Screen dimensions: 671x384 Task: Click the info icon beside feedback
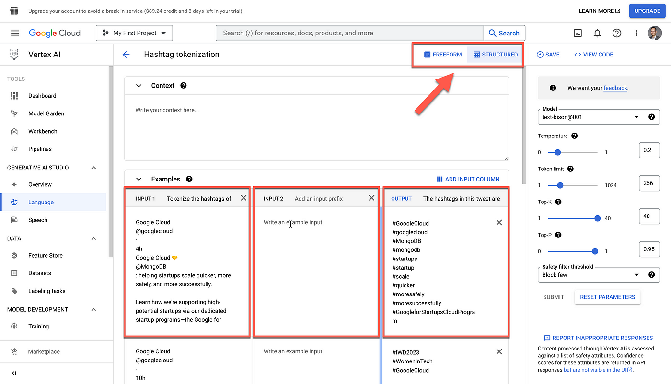tap(553, 88)
